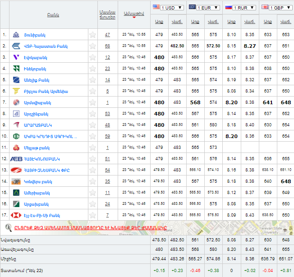This screenshot has width=294, height=277.
Task: Sort by EUR Վաճ. column header
Action: [x=213, y=22]
